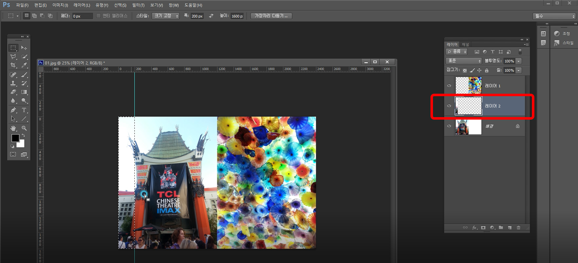
Task: Open the 조정 adjustments panel
Action: (562, 33)
